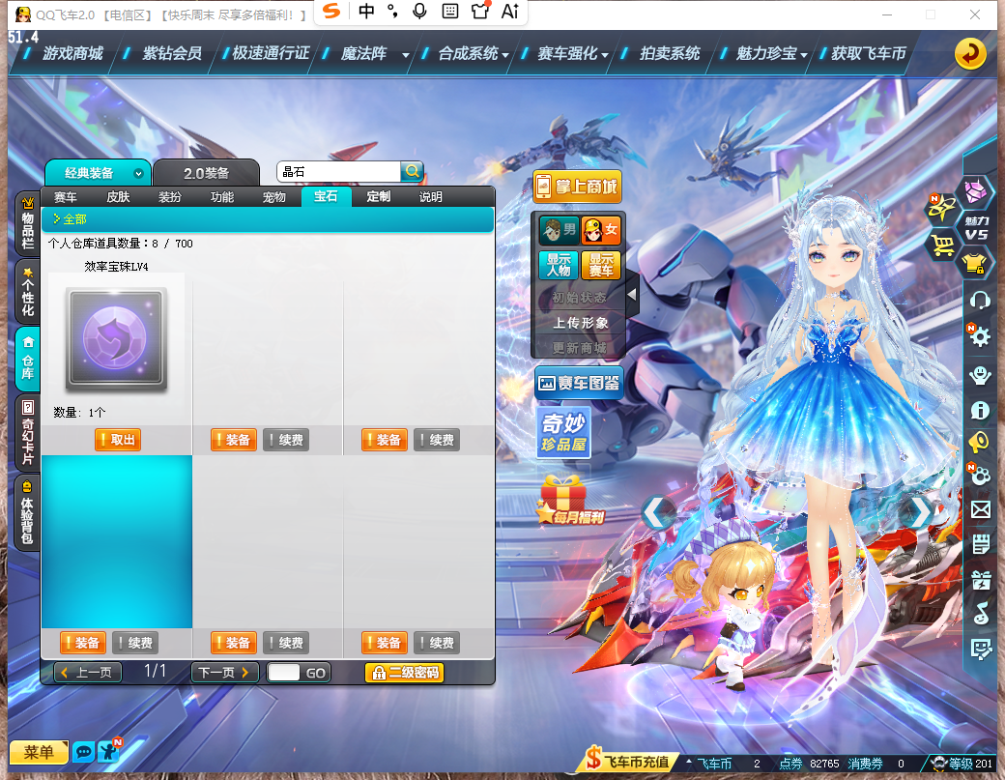
Task: Switch to the 2.0装备 tab
Action: (207, 174)
